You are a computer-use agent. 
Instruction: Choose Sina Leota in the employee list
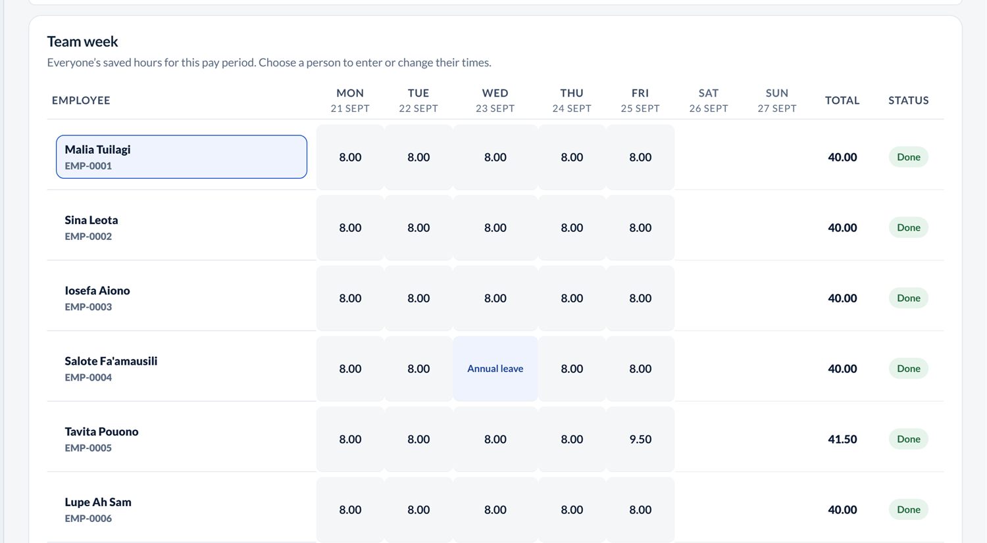182,227
